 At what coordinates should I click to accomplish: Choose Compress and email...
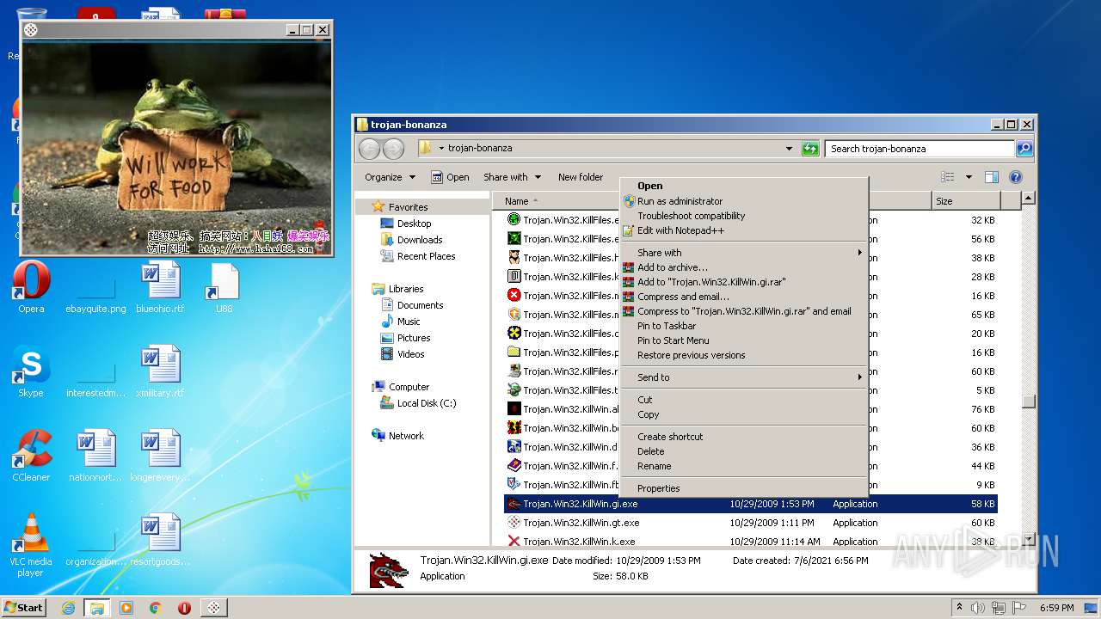(x=744, y=297)
